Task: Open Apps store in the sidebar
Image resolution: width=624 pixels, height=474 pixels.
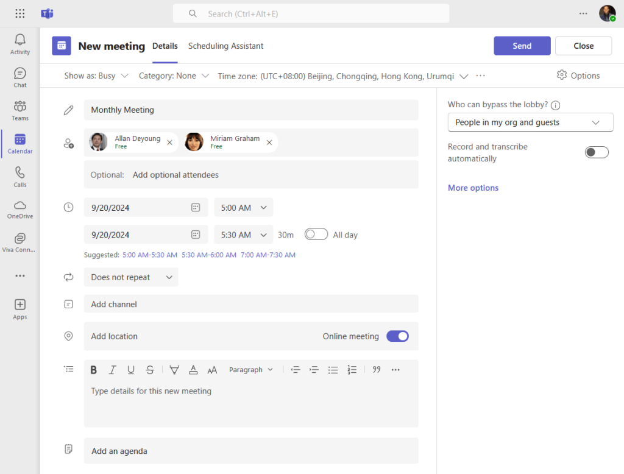Action: 20,310
